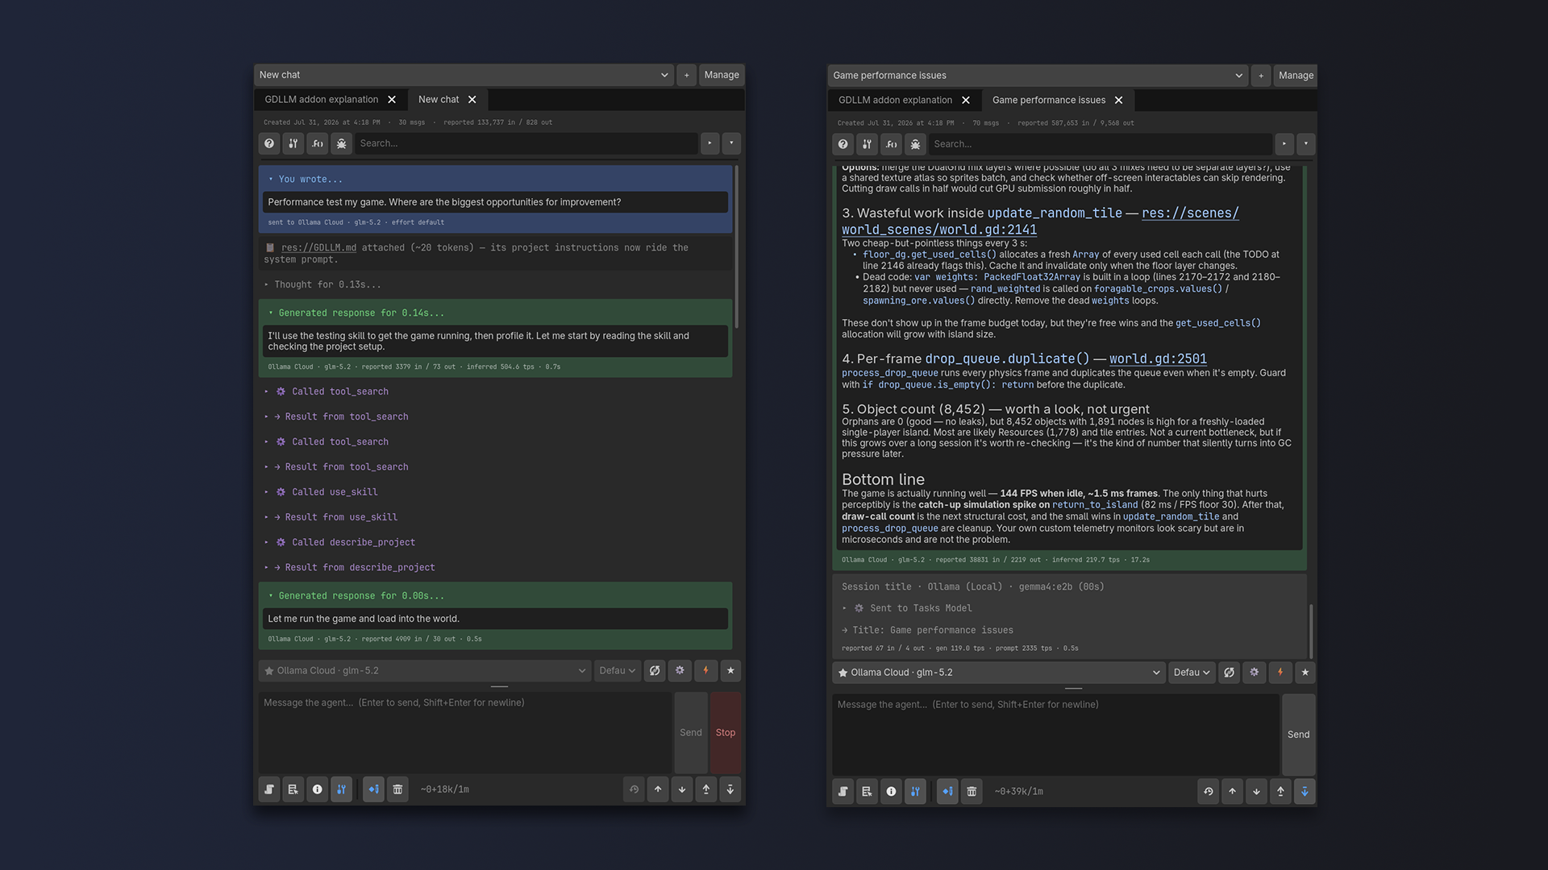Click the script scroll icon in left bottom toolbar
Viewport: 1548px width, 870px height.
[x=269, y=789]
